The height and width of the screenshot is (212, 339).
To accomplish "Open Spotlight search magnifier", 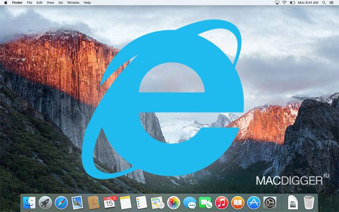I will click(324, 3).
